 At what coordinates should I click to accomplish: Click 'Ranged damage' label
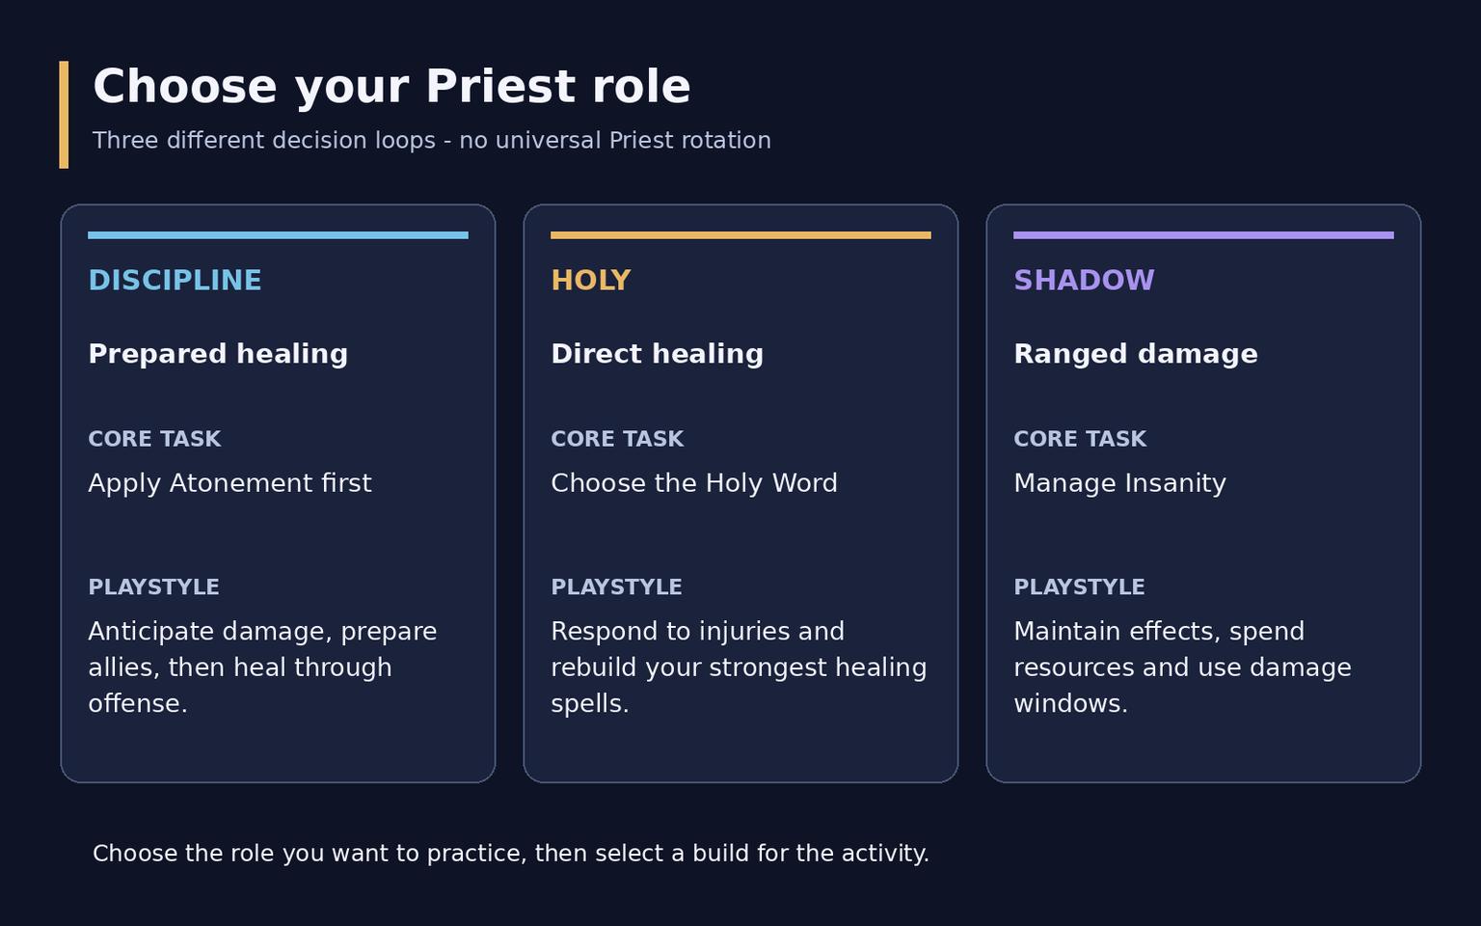1136,354
